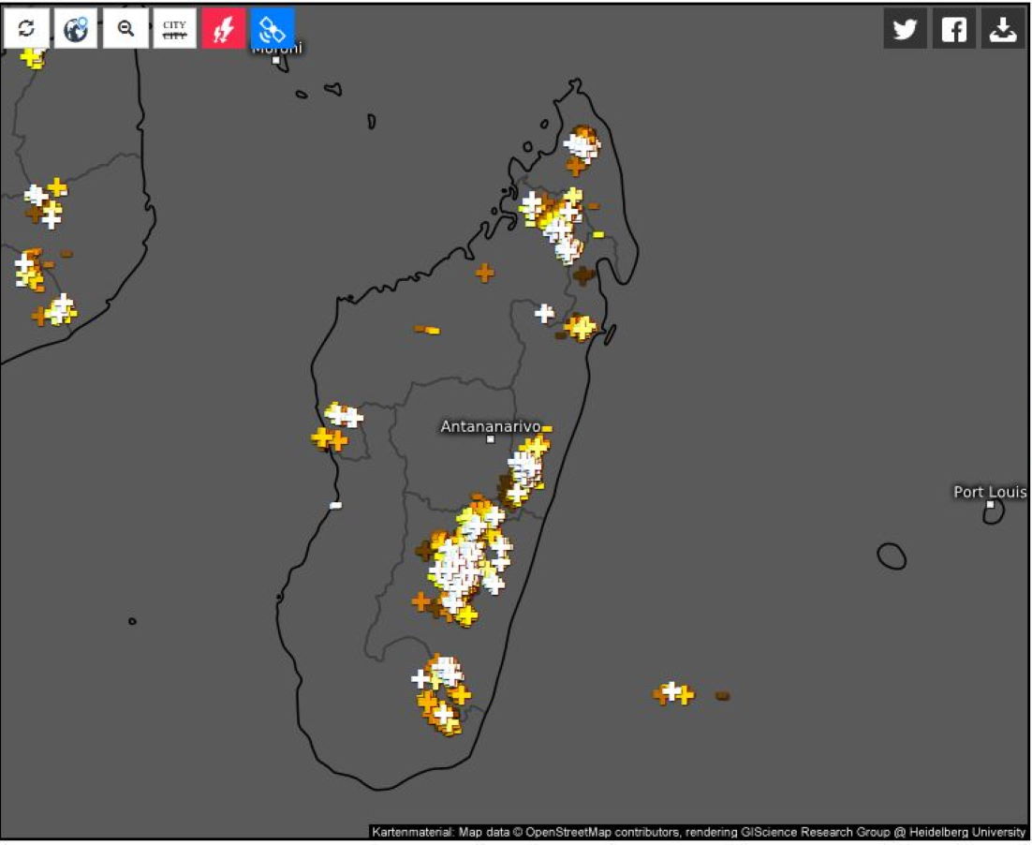Screen dimensions: 1032x845
Task: Toggle the CITY labels button
Action: [174, 28]
